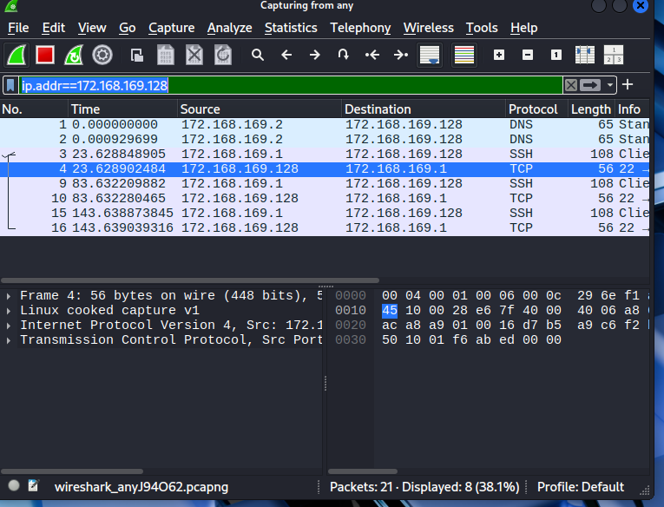
Task: Open the Go menu
Action: tap(127, 28)
